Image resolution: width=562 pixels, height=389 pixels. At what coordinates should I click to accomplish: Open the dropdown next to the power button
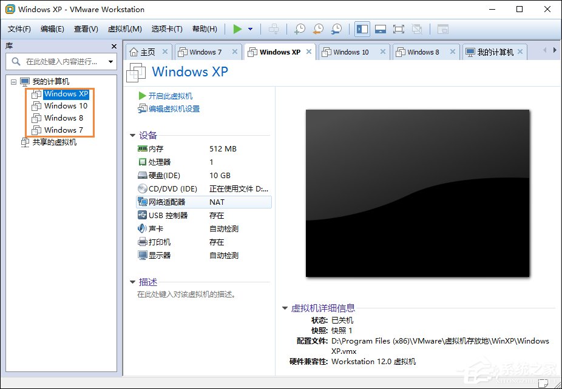250,28
